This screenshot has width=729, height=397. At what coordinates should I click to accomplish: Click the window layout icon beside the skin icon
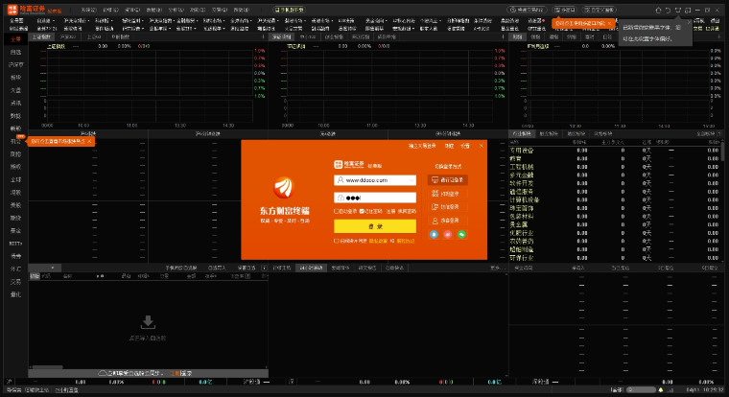(688, 10)
